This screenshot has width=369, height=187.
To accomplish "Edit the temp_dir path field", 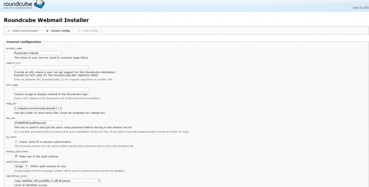I will point(38,108).
